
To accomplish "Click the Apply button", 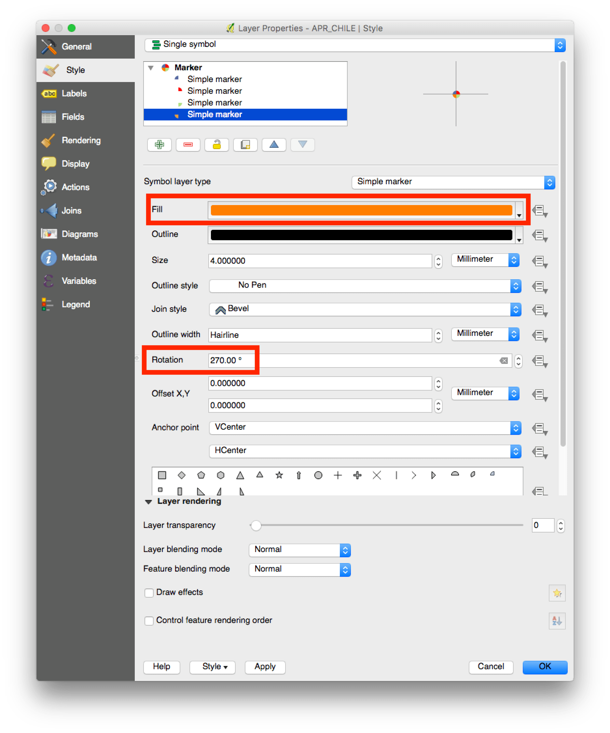I will pyautogui.click(x=265, y=667).
